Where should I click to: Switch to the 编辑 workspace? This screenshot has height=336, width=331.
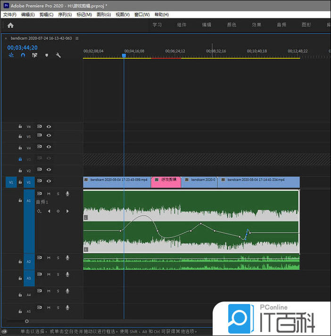pos(207,25)
